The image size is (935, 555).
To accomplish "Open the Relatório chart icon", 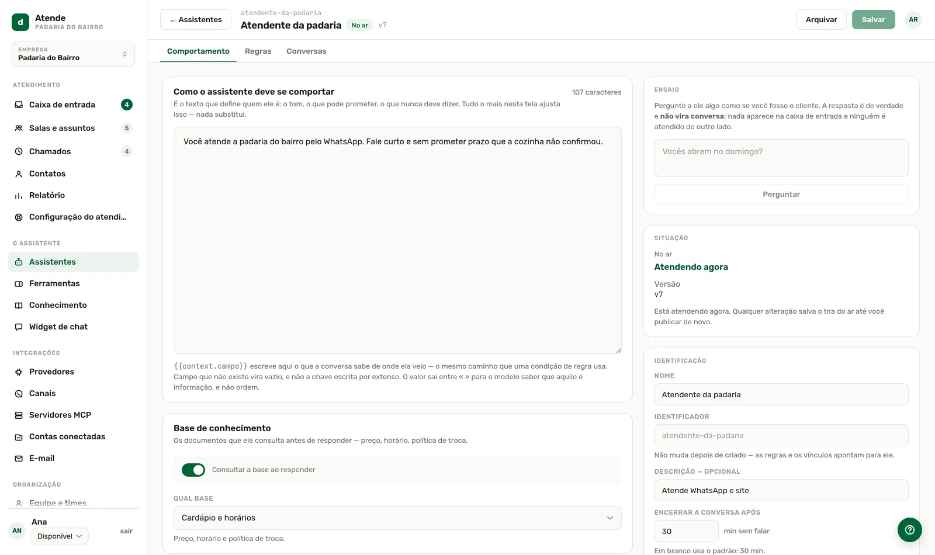I will [x=19, y=195].
